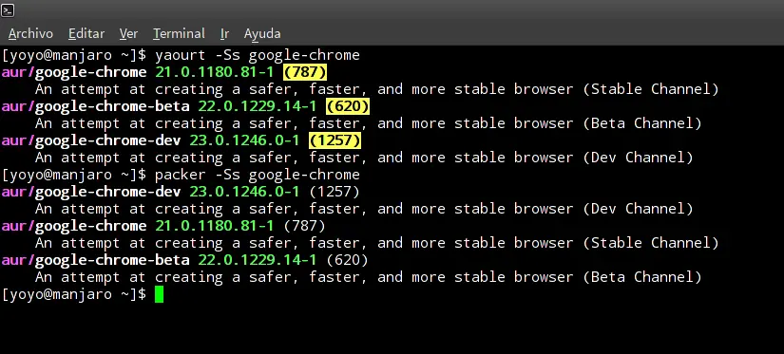
Task: Click the unhighlighted (1257) in packer output
Action: pyautogui.click(x=335, y=192)
